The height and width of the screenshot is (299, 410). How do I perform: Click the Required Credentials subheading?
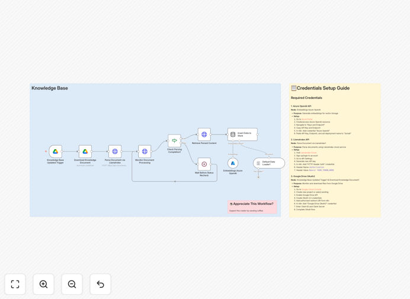pos(306,98)
